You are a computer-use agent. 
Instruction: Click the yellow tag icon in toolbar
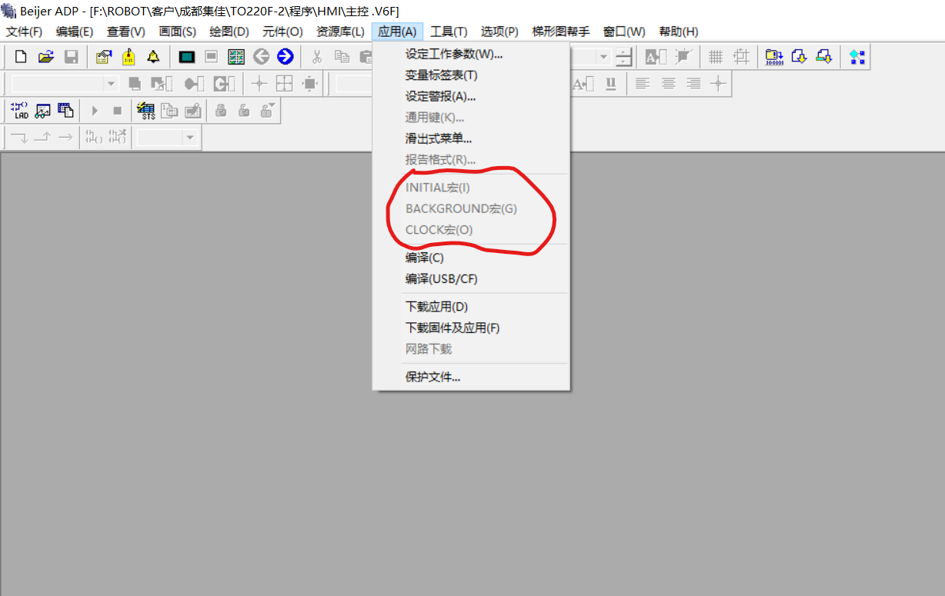pyautogui.click(x=129, y=57)
